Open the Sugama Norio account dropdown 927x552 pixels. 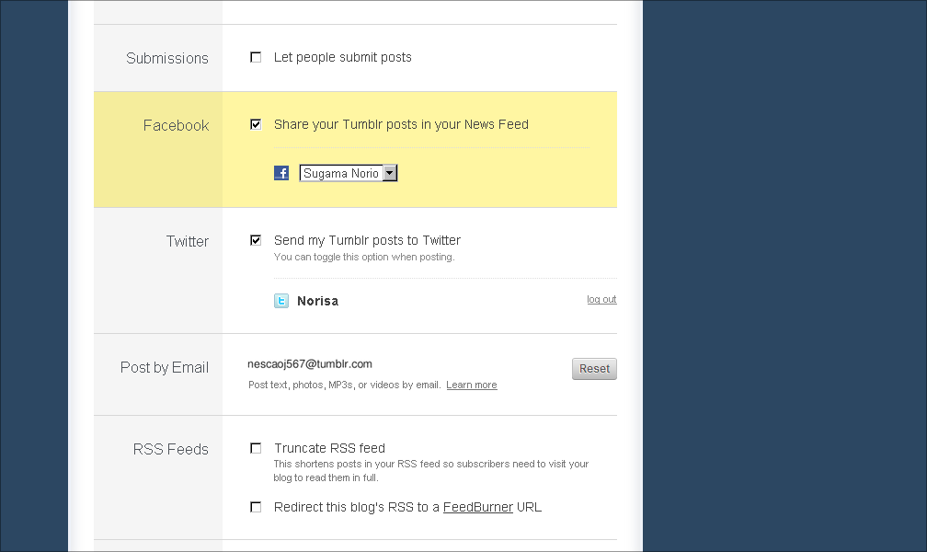pyautogui.click(x=349, y=173)
